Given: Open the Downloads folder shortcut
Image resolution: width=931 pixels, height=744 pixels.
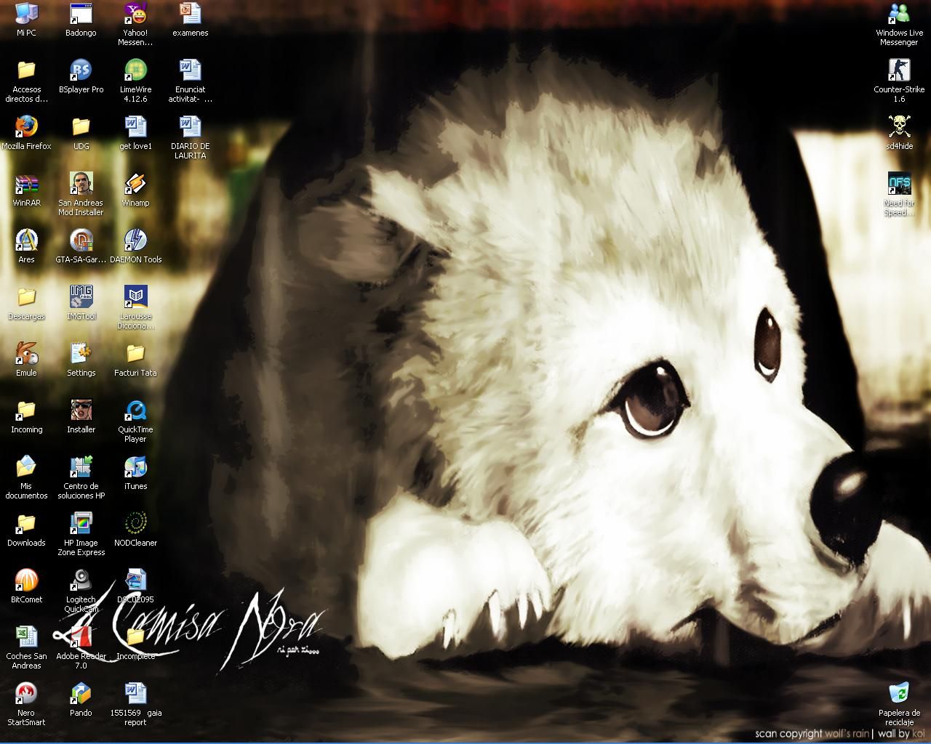Looking at the screenshot, I should (x=26, y=523).
